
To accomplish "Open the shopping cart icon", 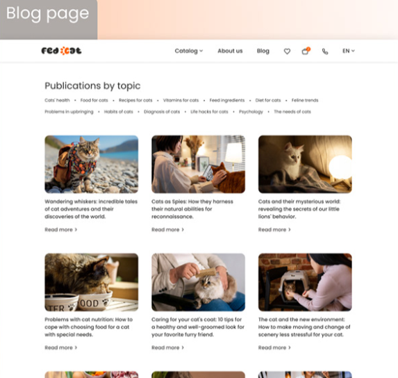I will (x=306, y=51).
